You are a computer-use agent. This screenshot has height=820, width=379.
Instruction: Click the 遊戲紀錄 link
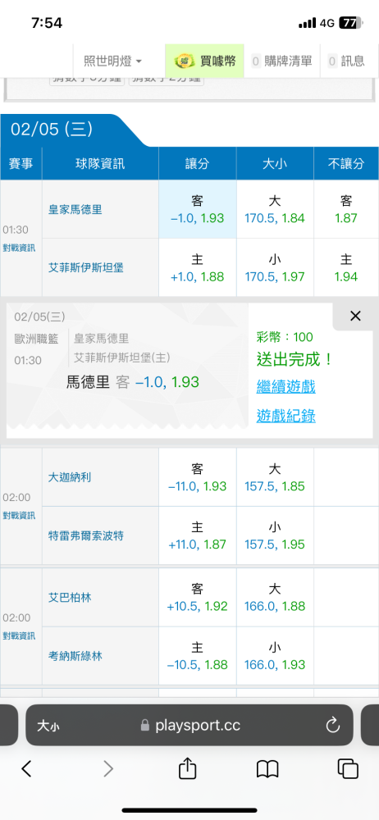pos(285,416)
